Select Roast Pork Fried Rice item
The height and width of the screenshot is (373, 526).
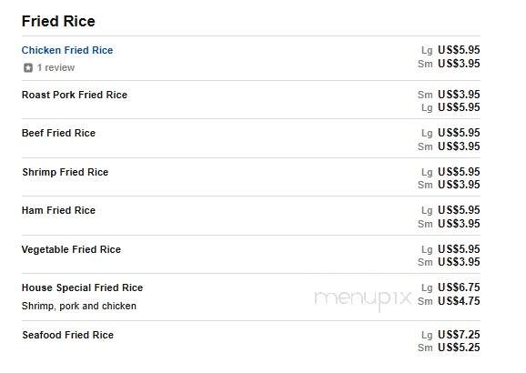tap(75, 95)
